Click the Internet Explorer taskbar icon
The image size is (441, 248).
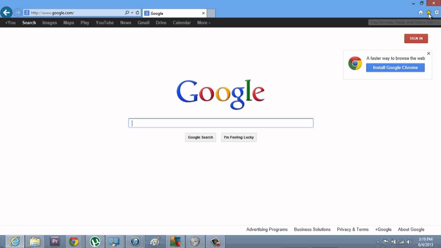pos(15,242)
